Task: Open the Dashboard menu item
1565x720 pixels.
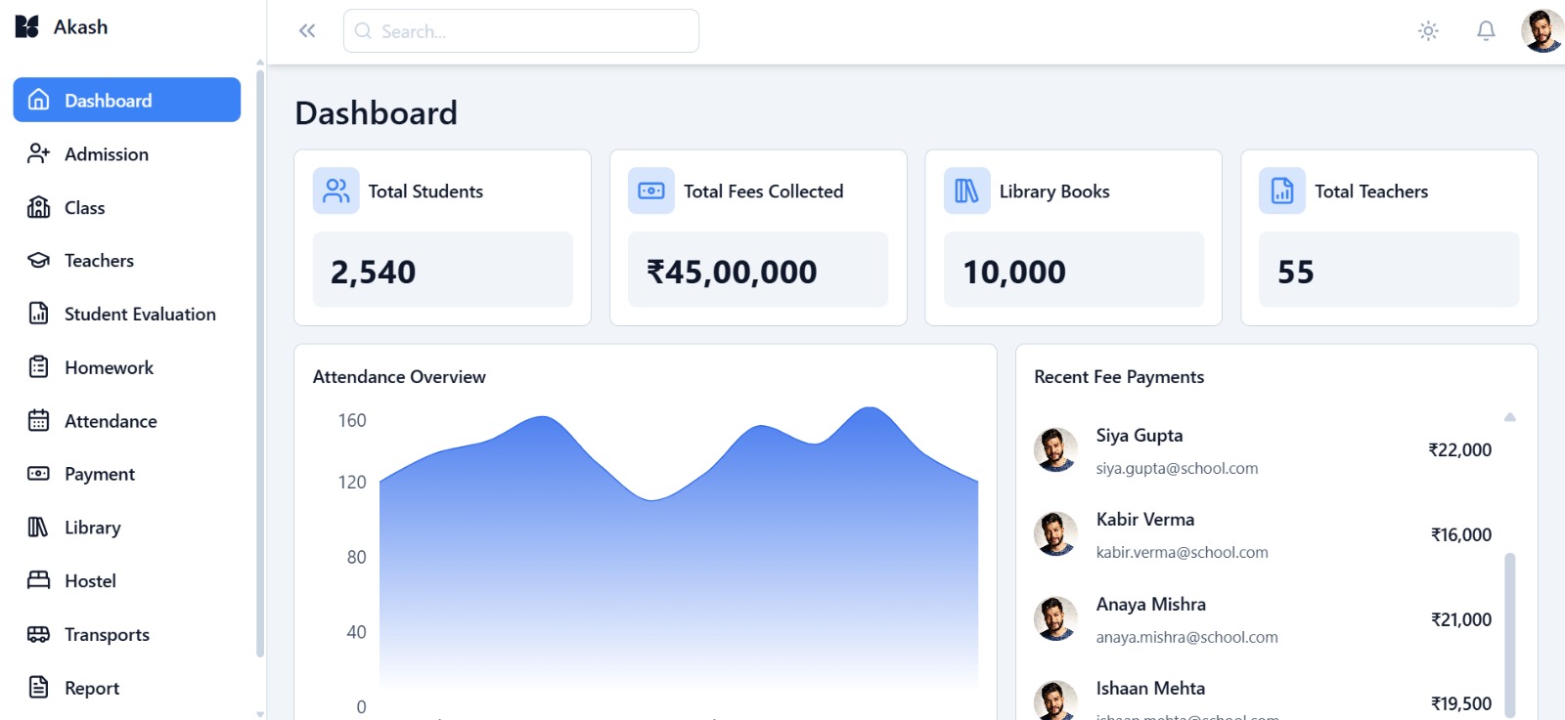Action: pos(127,100)
